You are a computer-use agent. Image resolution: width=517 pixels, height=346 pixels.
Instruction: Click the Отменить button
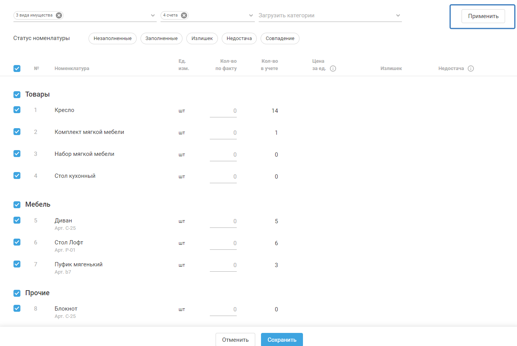pyautogui.click(x=235, y=340)
